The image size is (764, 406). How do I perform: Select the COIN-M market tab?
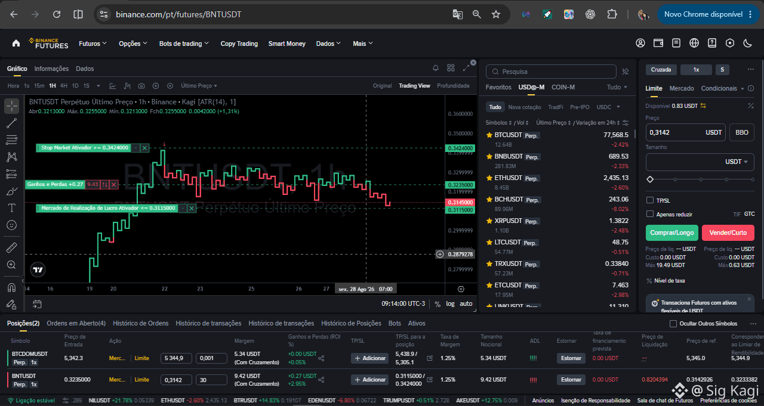tap(563, 87)
